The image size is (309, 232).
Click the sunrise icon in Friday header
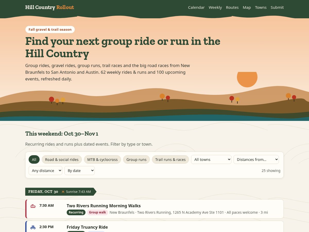tap(63, 192)
